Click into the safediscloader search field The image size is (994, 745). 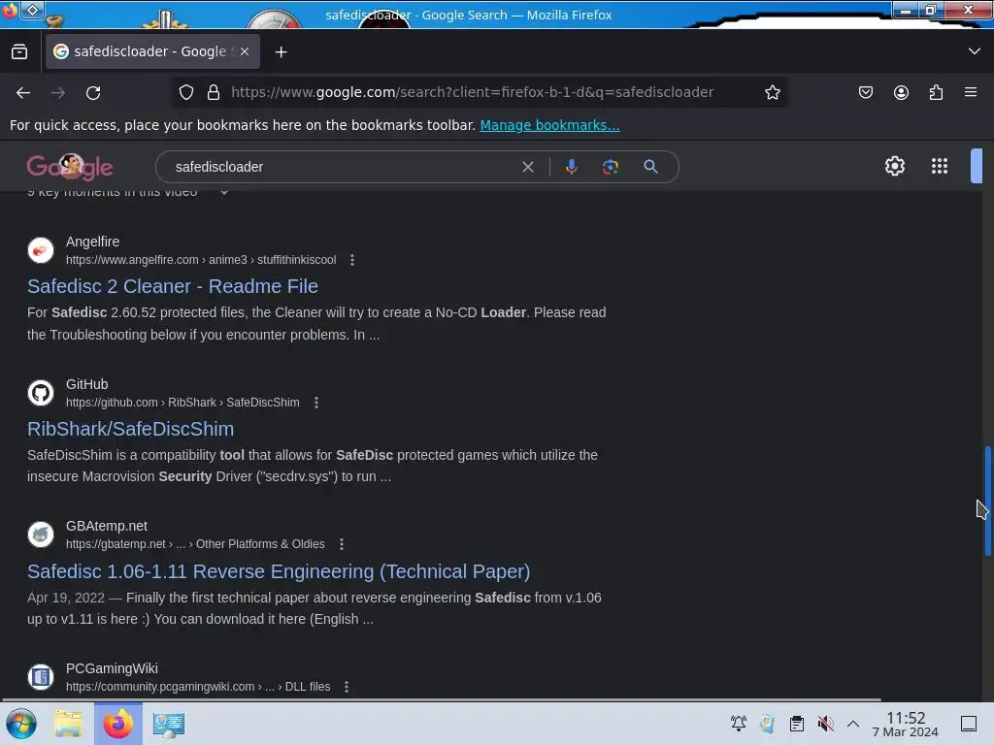343,167
